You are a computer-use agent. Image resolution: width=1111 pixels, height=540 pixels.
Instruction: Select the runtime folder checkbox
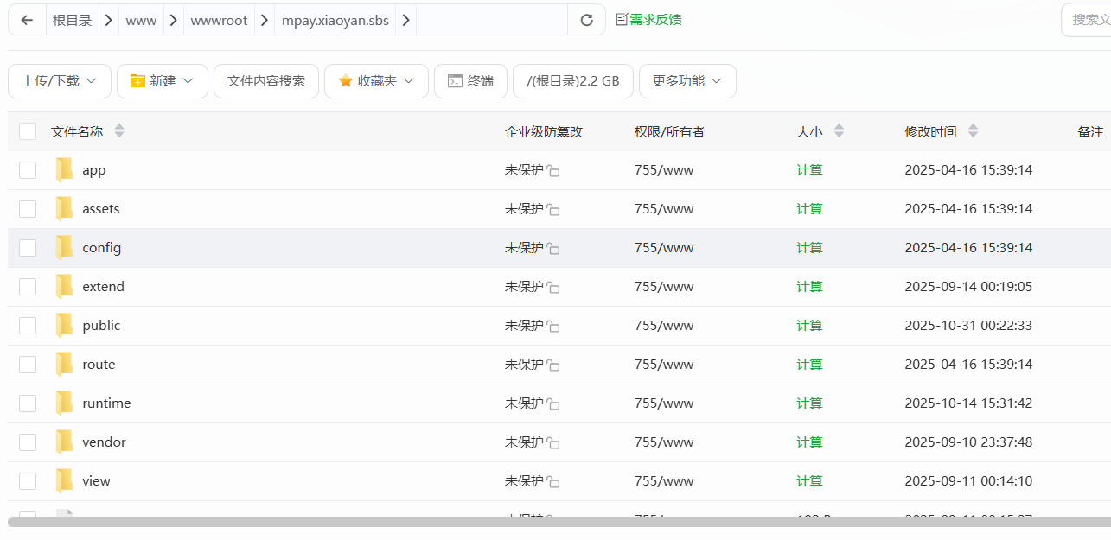click(x=28, y=403)
